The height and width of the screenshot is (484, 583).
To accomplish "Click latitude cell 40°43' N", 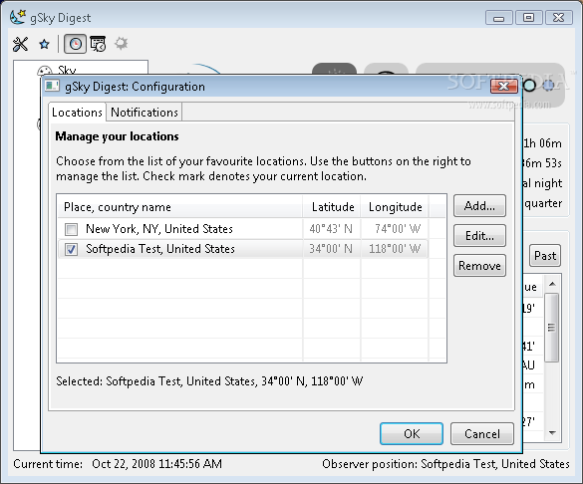I will coord(331,229).
